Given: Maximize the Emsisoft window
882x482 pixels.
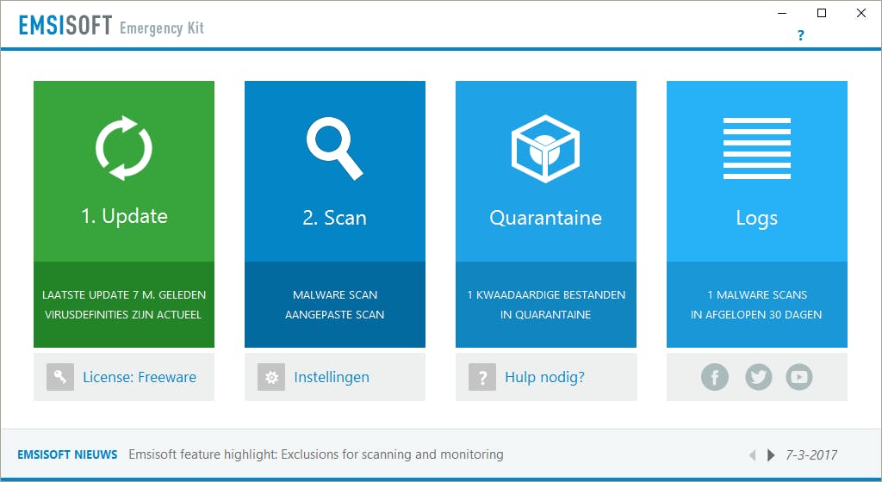Looking at the screenshot, I should click(822, 13).
